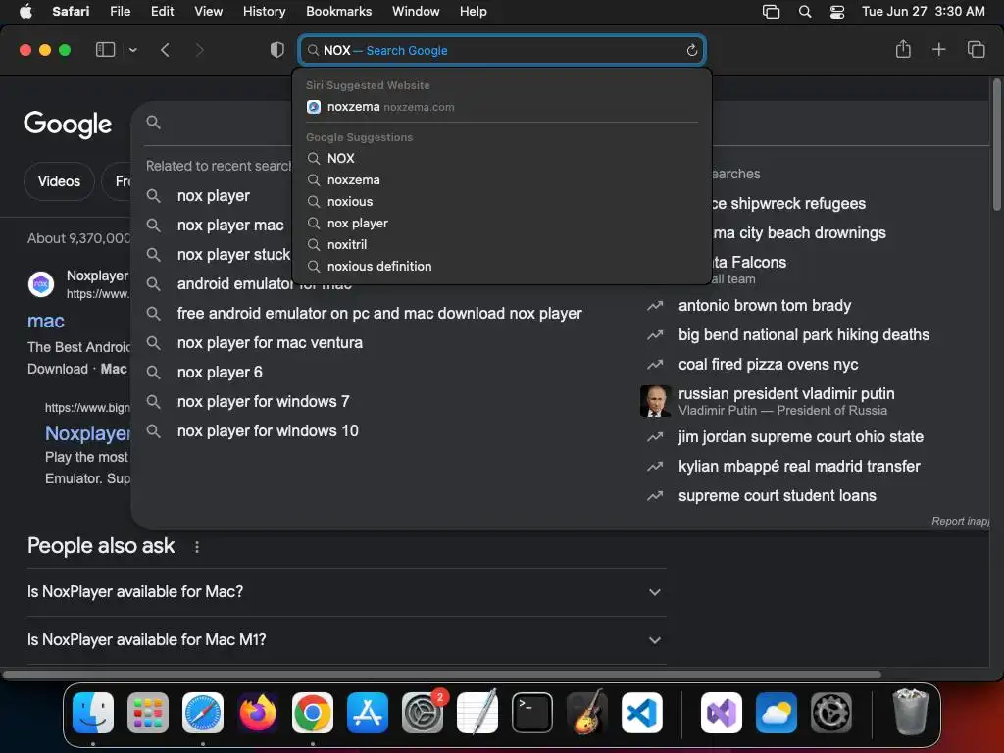Choose the noxitril suggestion
Screen dimensions: 1004x753
click(x=502, y=244)
